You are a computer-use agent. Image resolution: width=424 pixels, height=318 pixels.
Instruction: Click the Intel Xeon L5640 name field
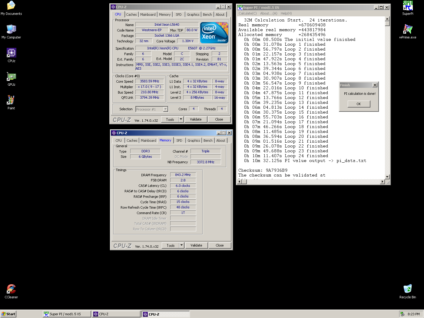tap(167, 25)
